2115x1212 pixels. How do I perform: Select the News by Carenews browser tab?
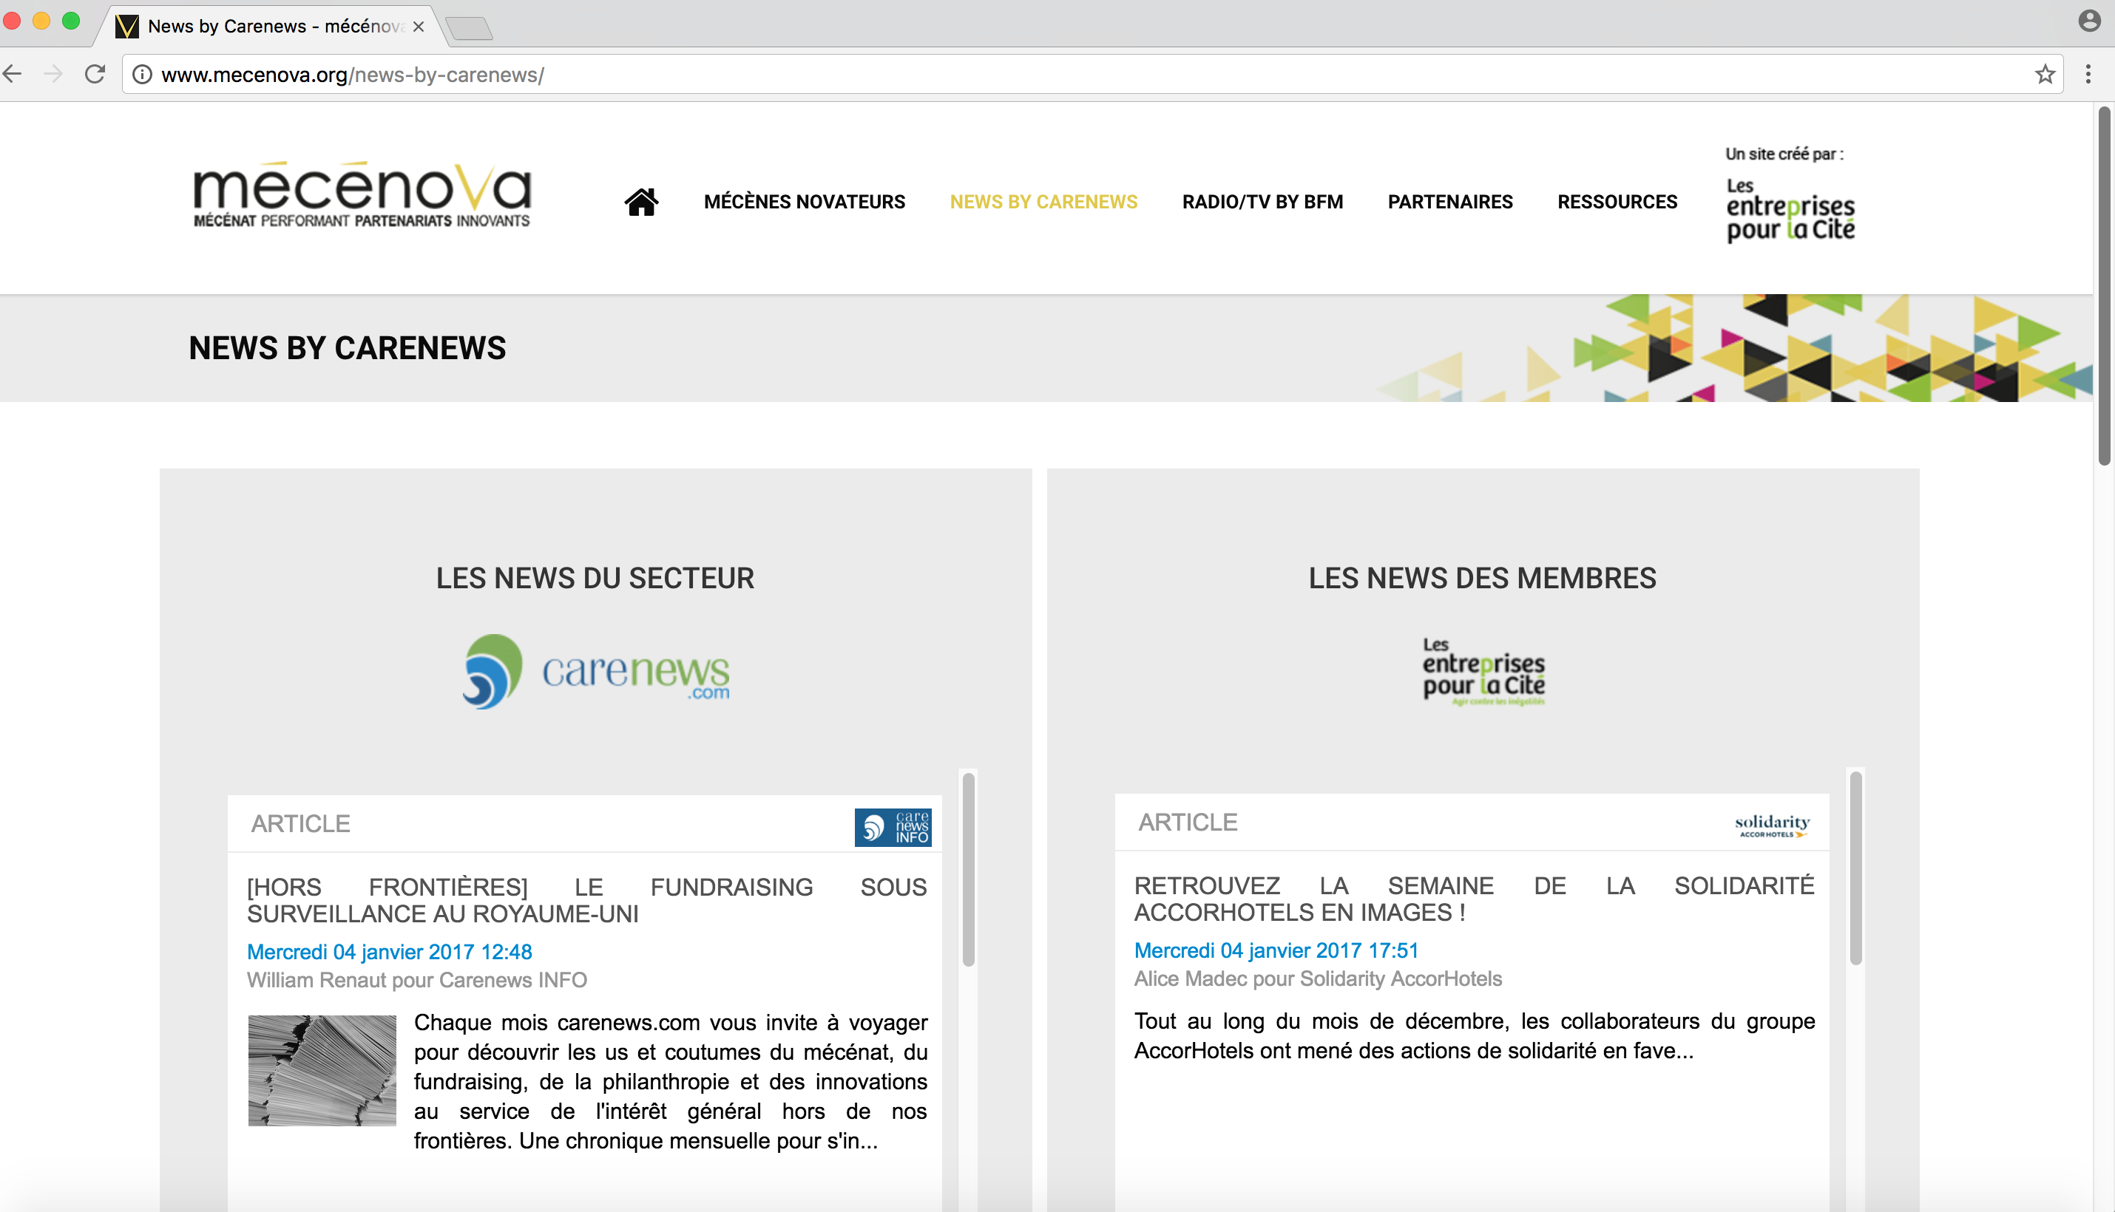[x=271, y=26]
